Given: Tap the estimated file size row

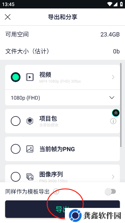Looking at the screenshot, I should click(62, 51).
